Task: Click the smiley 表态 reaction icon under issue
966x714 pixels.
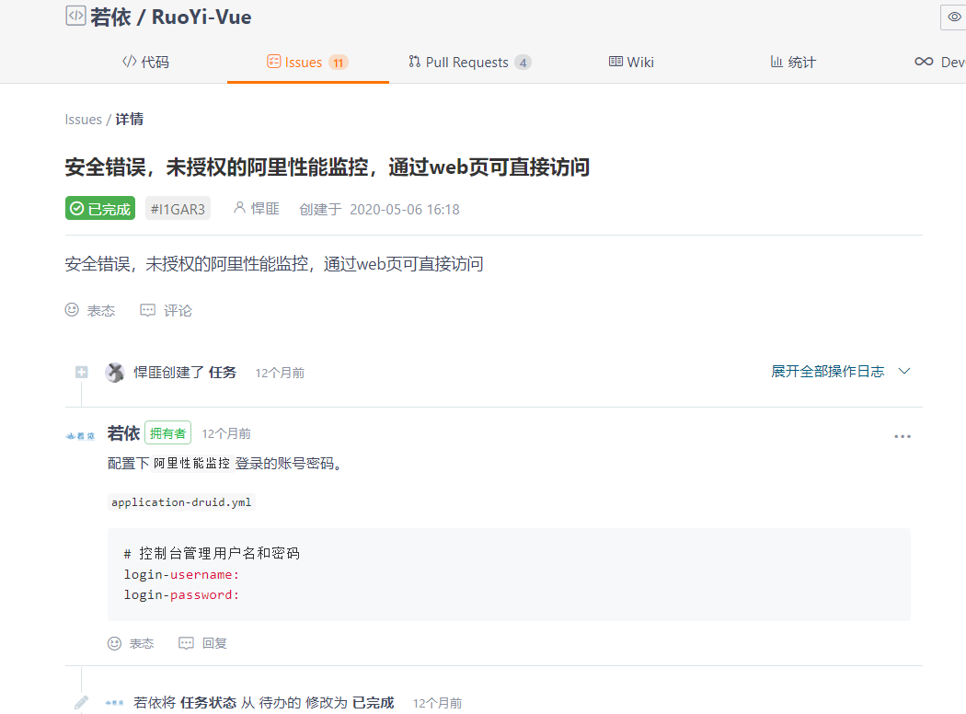Action: [x=73, y=310]
